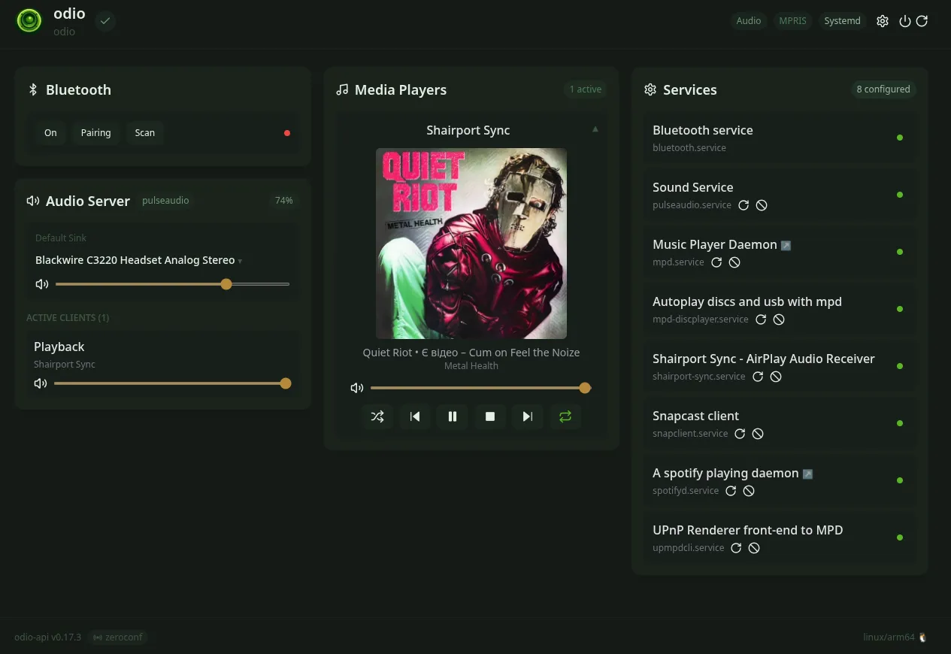
Task: Open settings via gear icon in header
Action: click(883, 21)
